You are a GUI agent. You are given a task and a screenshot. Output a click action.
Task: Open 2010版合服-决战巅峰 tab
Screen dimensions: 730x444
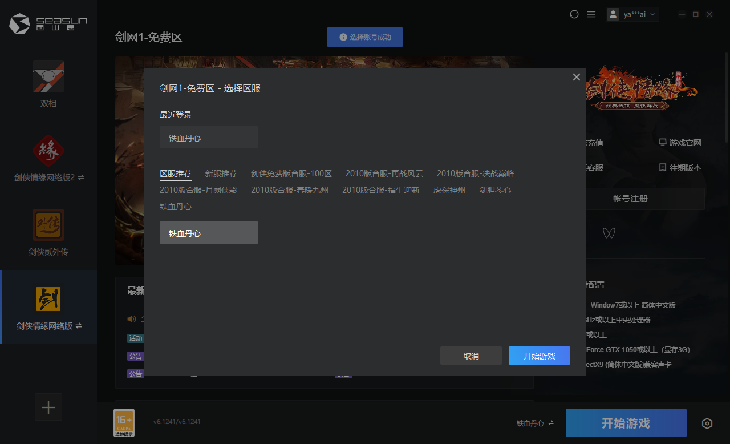pos(476,173)
